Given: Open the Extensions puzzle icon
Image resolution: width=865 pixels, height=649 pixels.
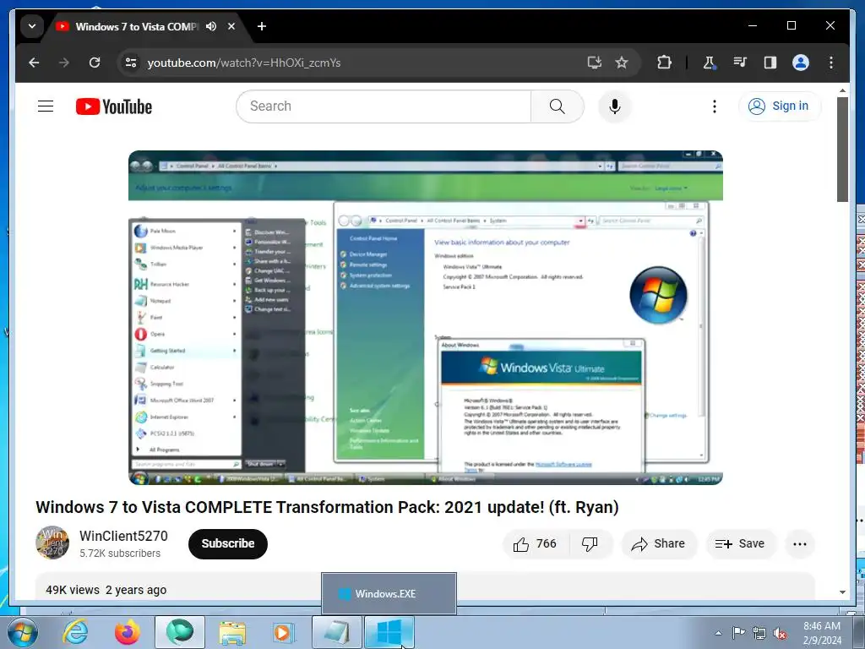Looking at the screenshot, I should tap(664, 63).
